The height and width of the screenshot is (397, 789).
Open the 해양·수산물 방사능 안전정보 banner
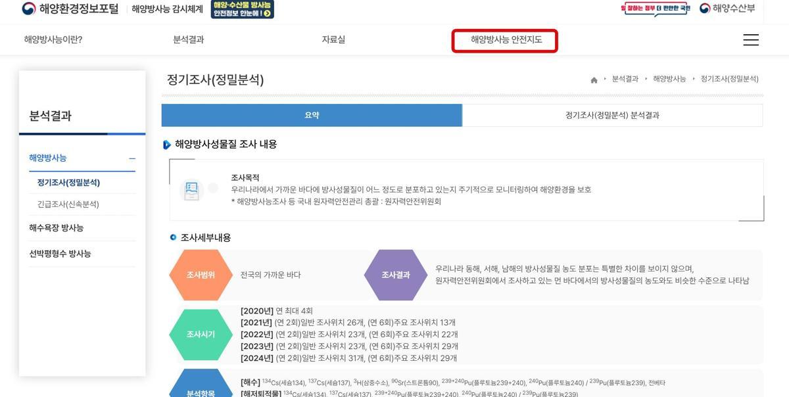tap(243, 9)
